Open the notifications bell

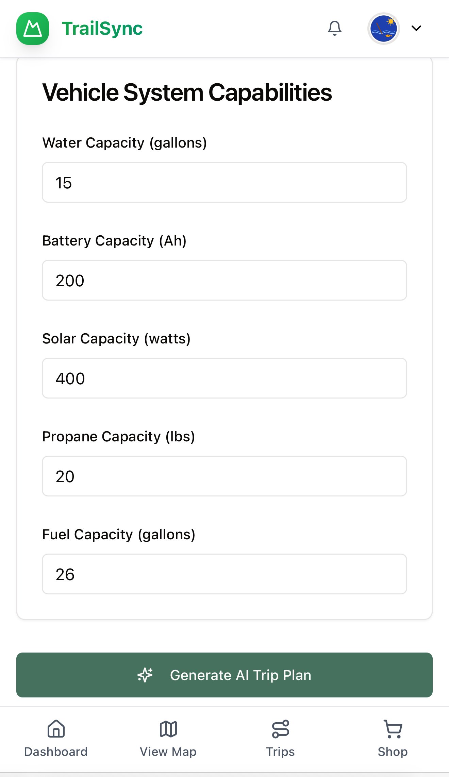[x=334, y=28]
